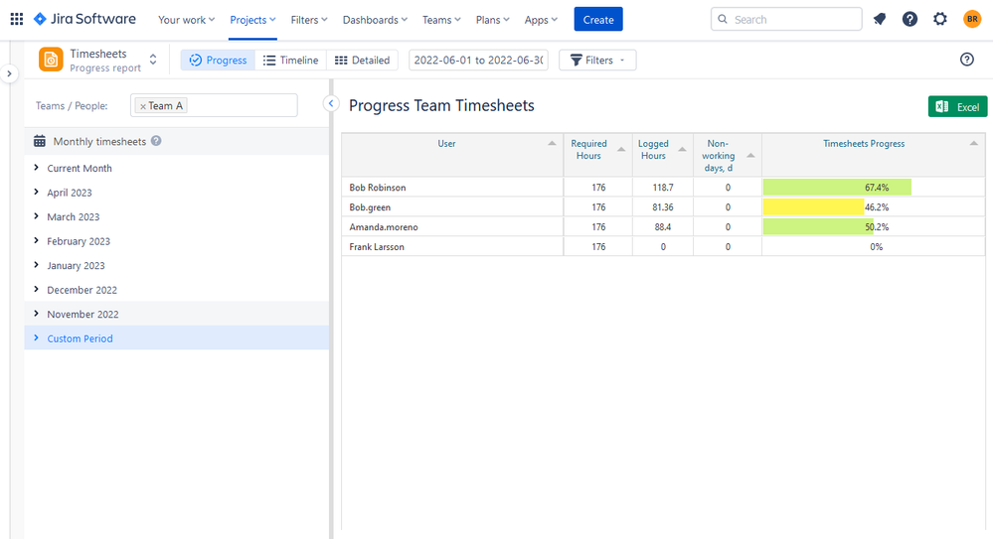Switch to the Detailed view tab
This screenshot has height=539, width=993.
[x=362, y=61]
